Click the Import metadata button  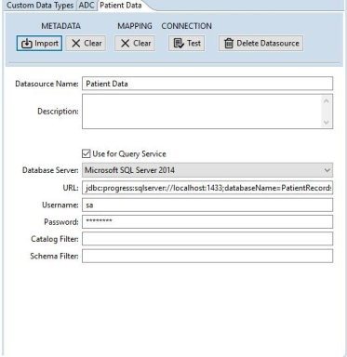[x=39, y=44]
